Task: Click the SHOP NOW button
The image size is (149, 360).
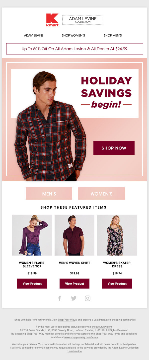Action: [114, 148]
